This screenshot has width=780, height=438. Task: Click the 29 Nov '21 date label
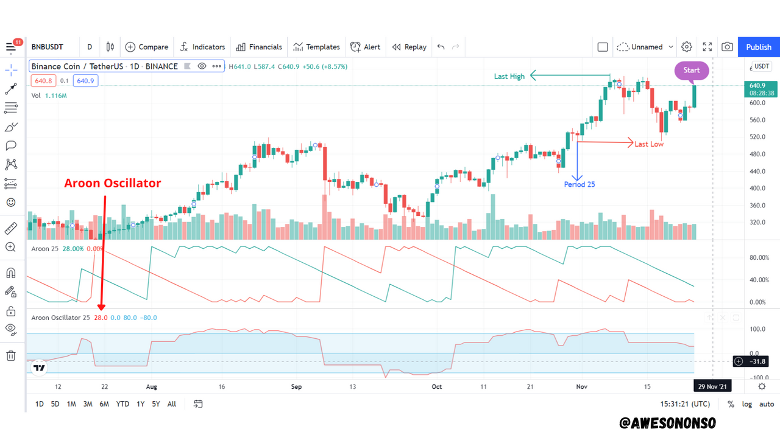(714, 386)
